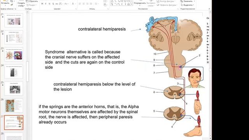Open Контур фигуры shape outline
Viewport: 249px width, 140px height.
pos(166,1)
